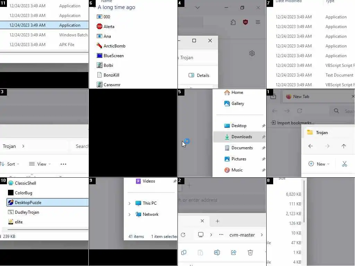Click the APK File type cell
This screenshot has height=266, width=355.
coord(67,45)
